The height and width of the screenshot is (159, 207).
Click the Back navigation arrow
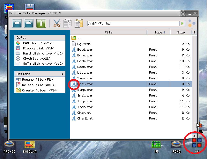point(17,23)
